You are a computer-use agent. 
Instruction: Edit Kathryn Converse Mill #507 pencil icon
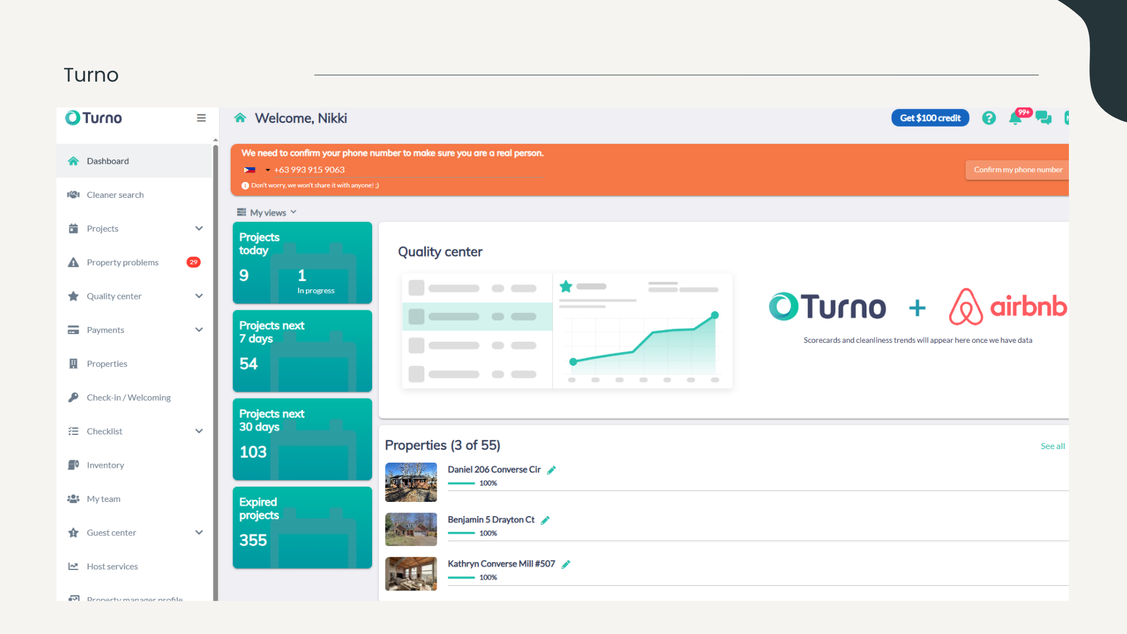coord(566,564)
